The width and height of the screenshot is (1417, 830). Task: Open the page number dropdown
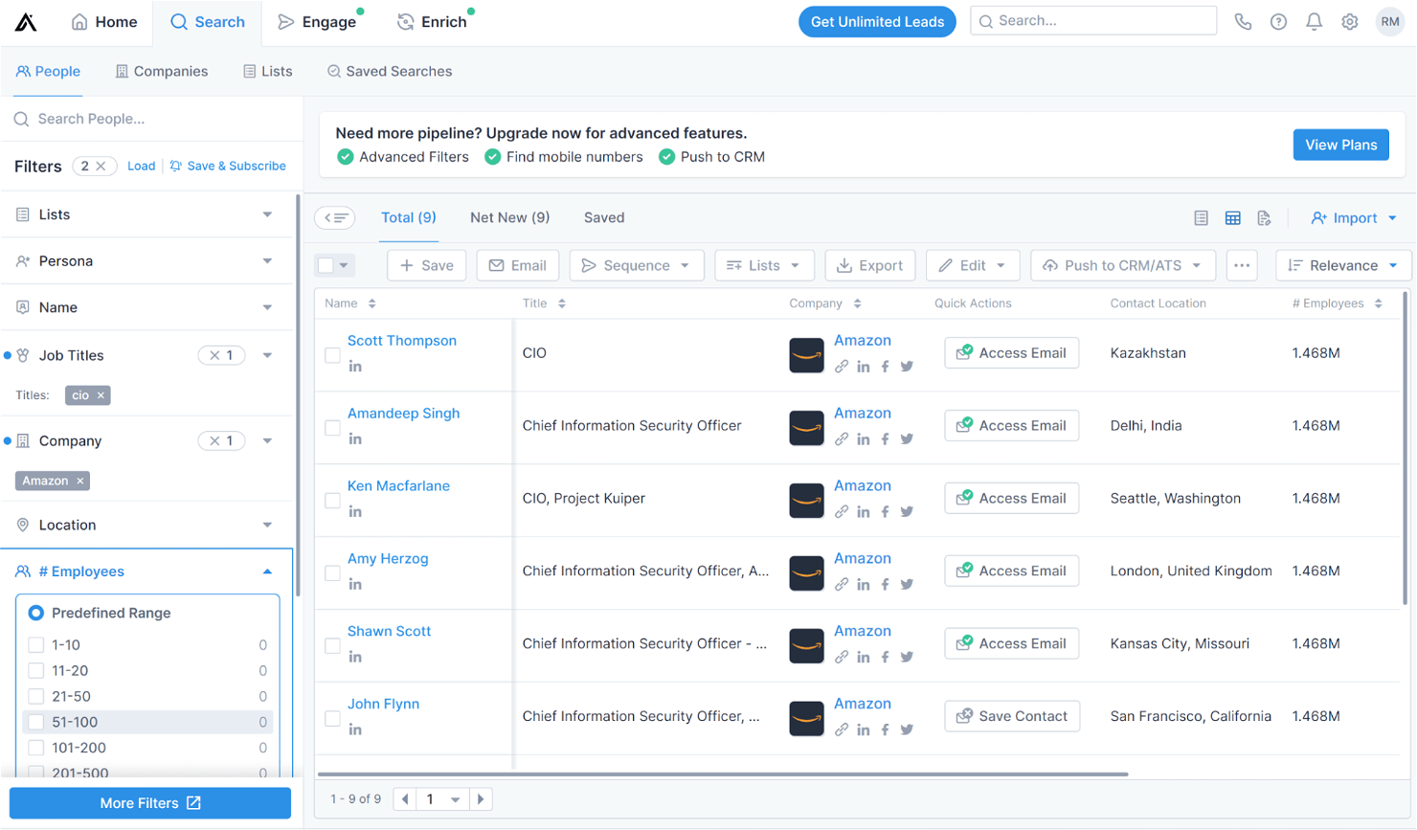point(443,798)
